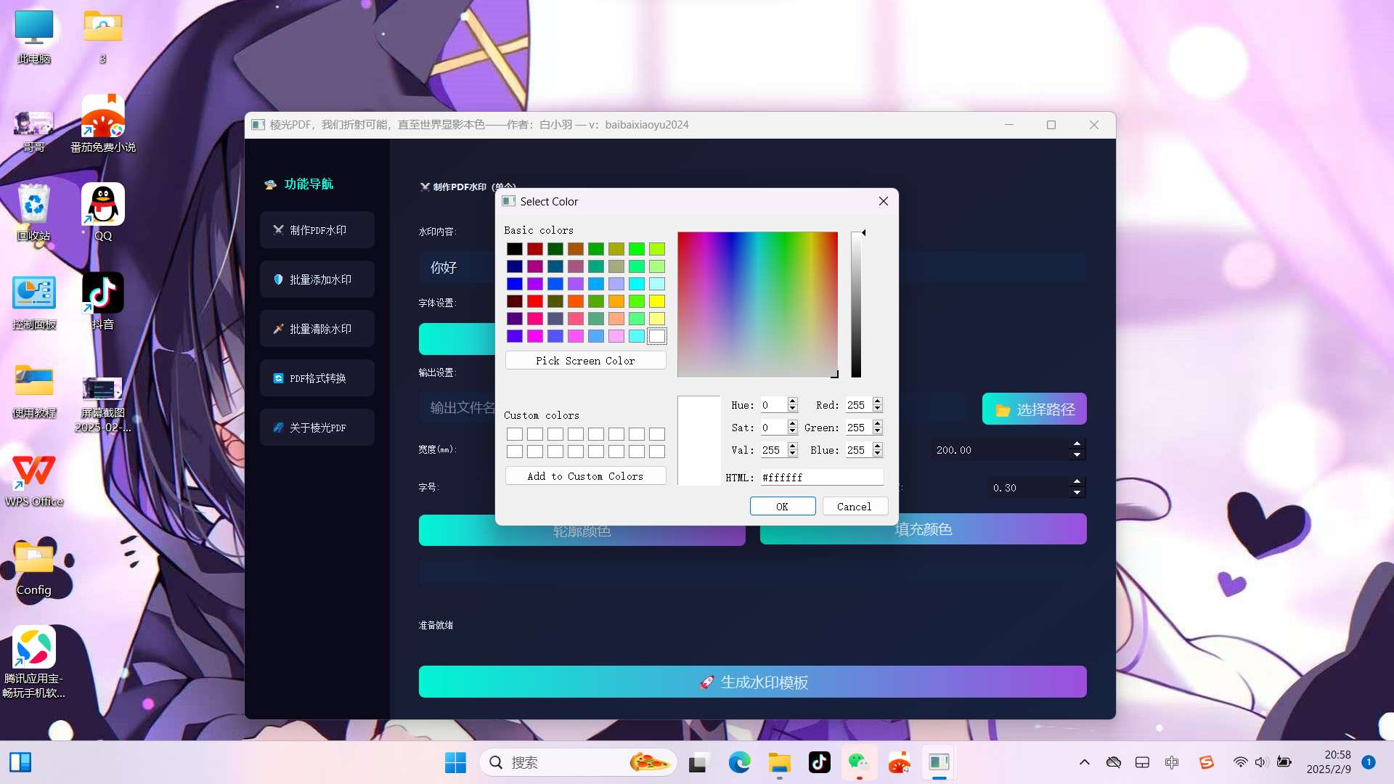The image size is (1394, 784).
Task: Open the folder named 3 on the desktop
Action: point(102,36)
